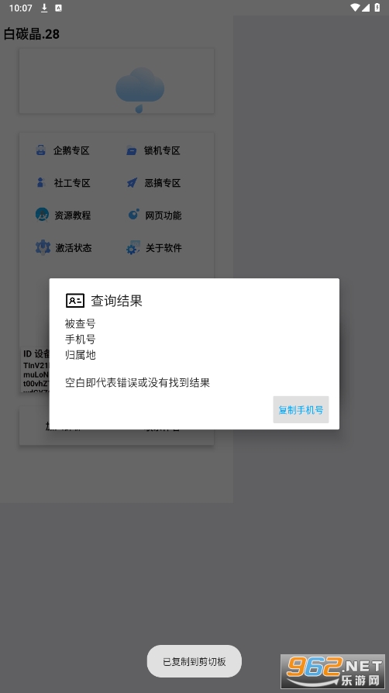Click the 关于软件 settings icon
Viewport: 389px width, 693px height.
click(133, 248)
